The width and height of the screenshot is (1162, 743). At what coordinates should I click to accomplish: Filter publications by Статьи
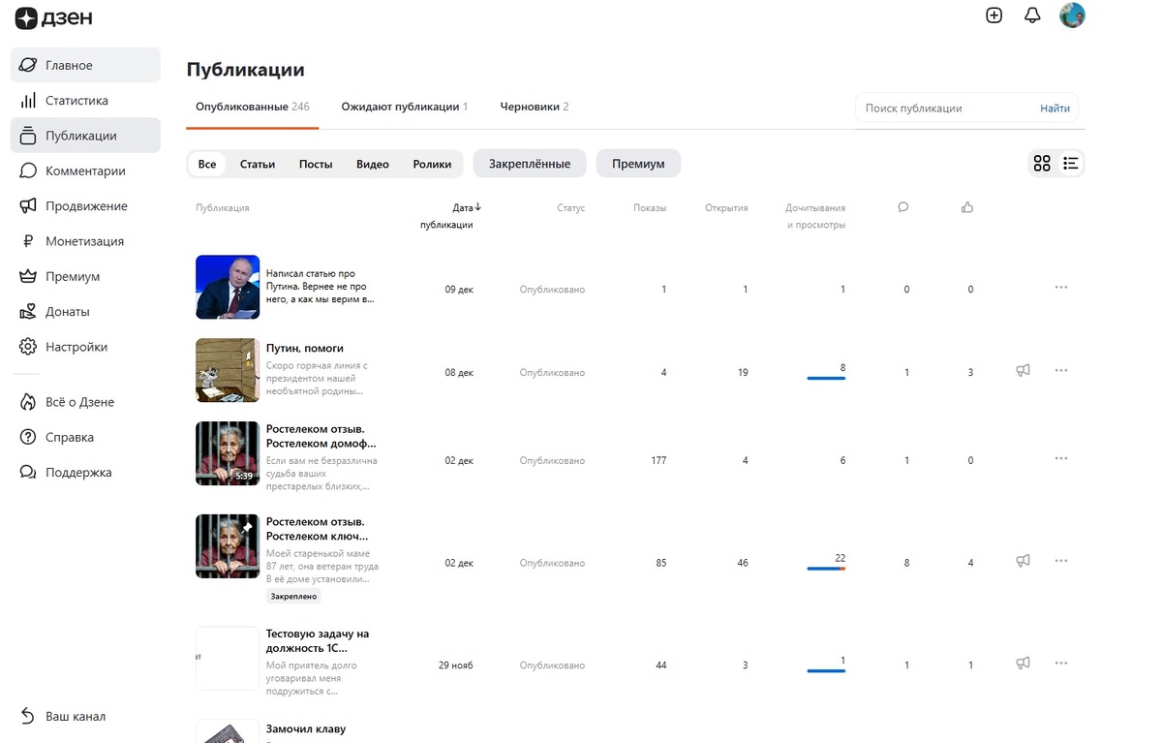[x=258, y=164]
